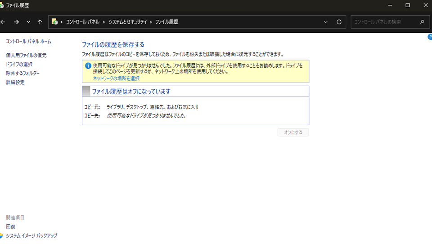Viewport: 432px width, 244px height.
Task: Click コントロール パネル breadcrumb
Action: pos(83,22)
